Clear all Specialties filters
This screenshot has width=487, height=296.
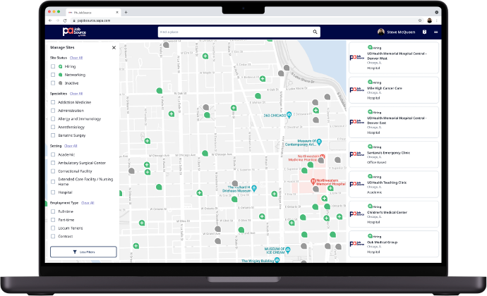(76, 93)
